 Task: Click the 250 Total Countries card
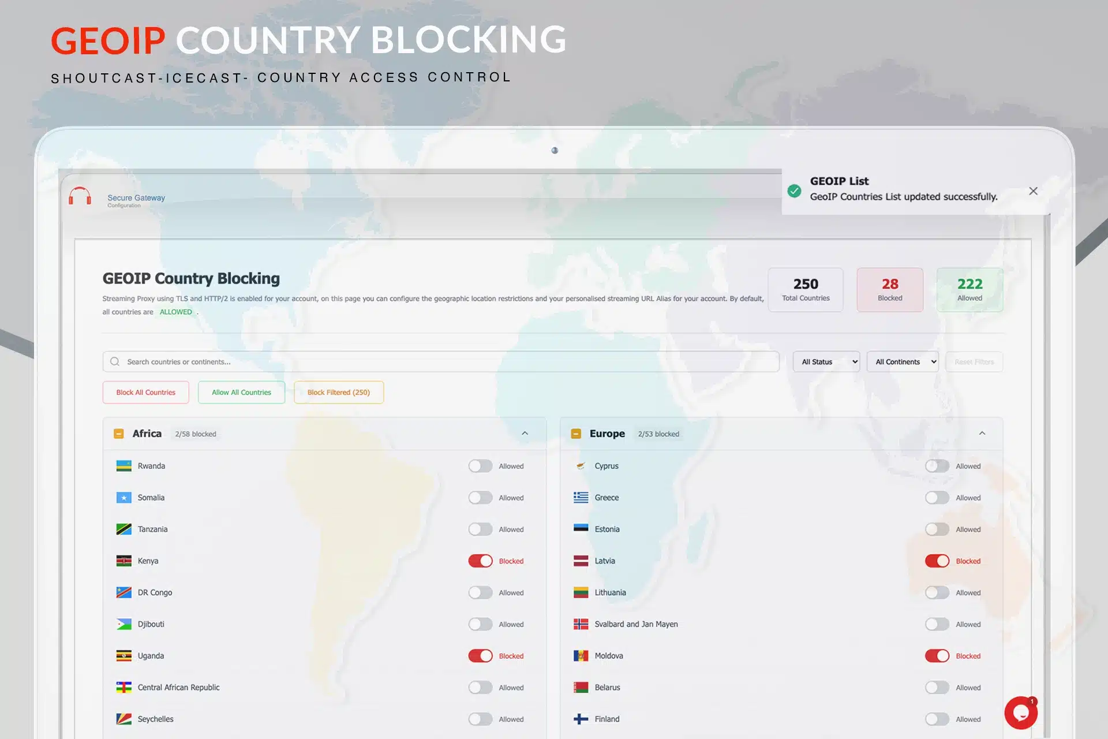pos(806,290)
